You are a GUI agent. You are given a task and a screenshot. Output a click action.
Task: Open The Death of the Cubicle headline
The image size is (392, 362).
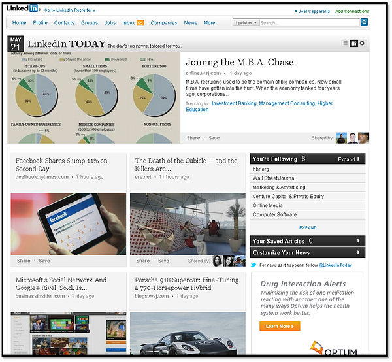coord(186,165)
